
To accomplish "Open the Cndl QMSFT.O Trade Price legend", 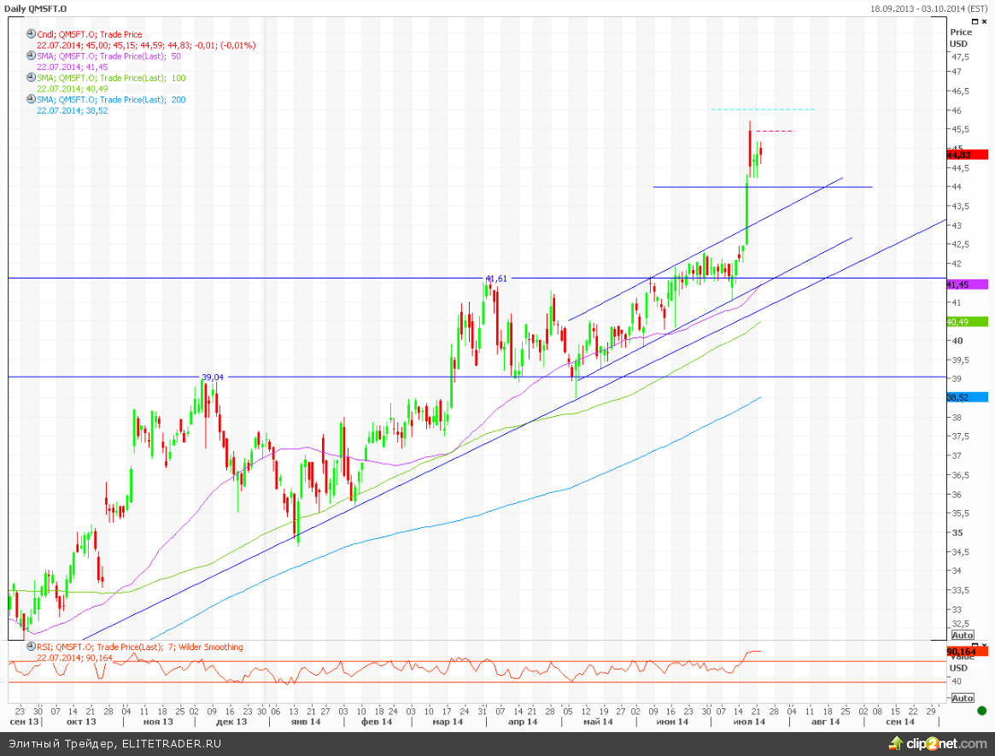I will [x=90, y=34].
